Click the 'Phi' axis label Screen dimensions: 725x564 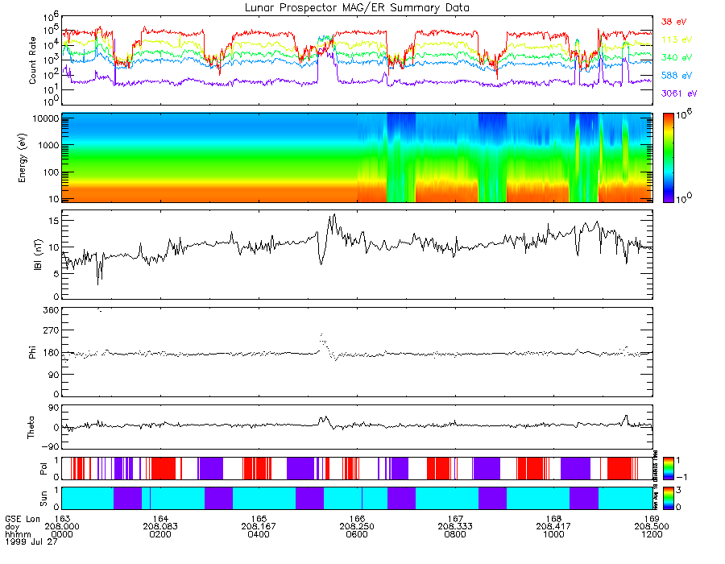point(32,352)
